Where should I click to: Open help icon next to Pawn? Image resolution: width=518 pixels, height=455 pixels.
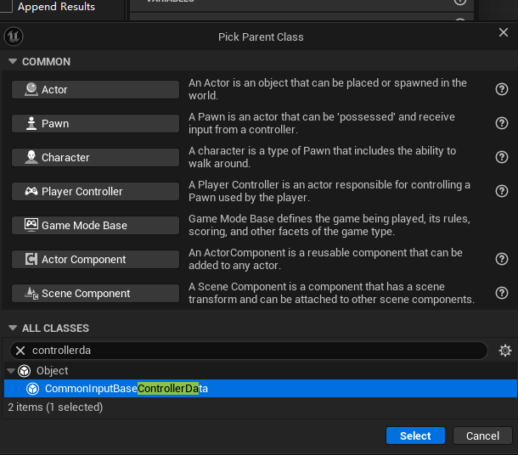point(501,124)
